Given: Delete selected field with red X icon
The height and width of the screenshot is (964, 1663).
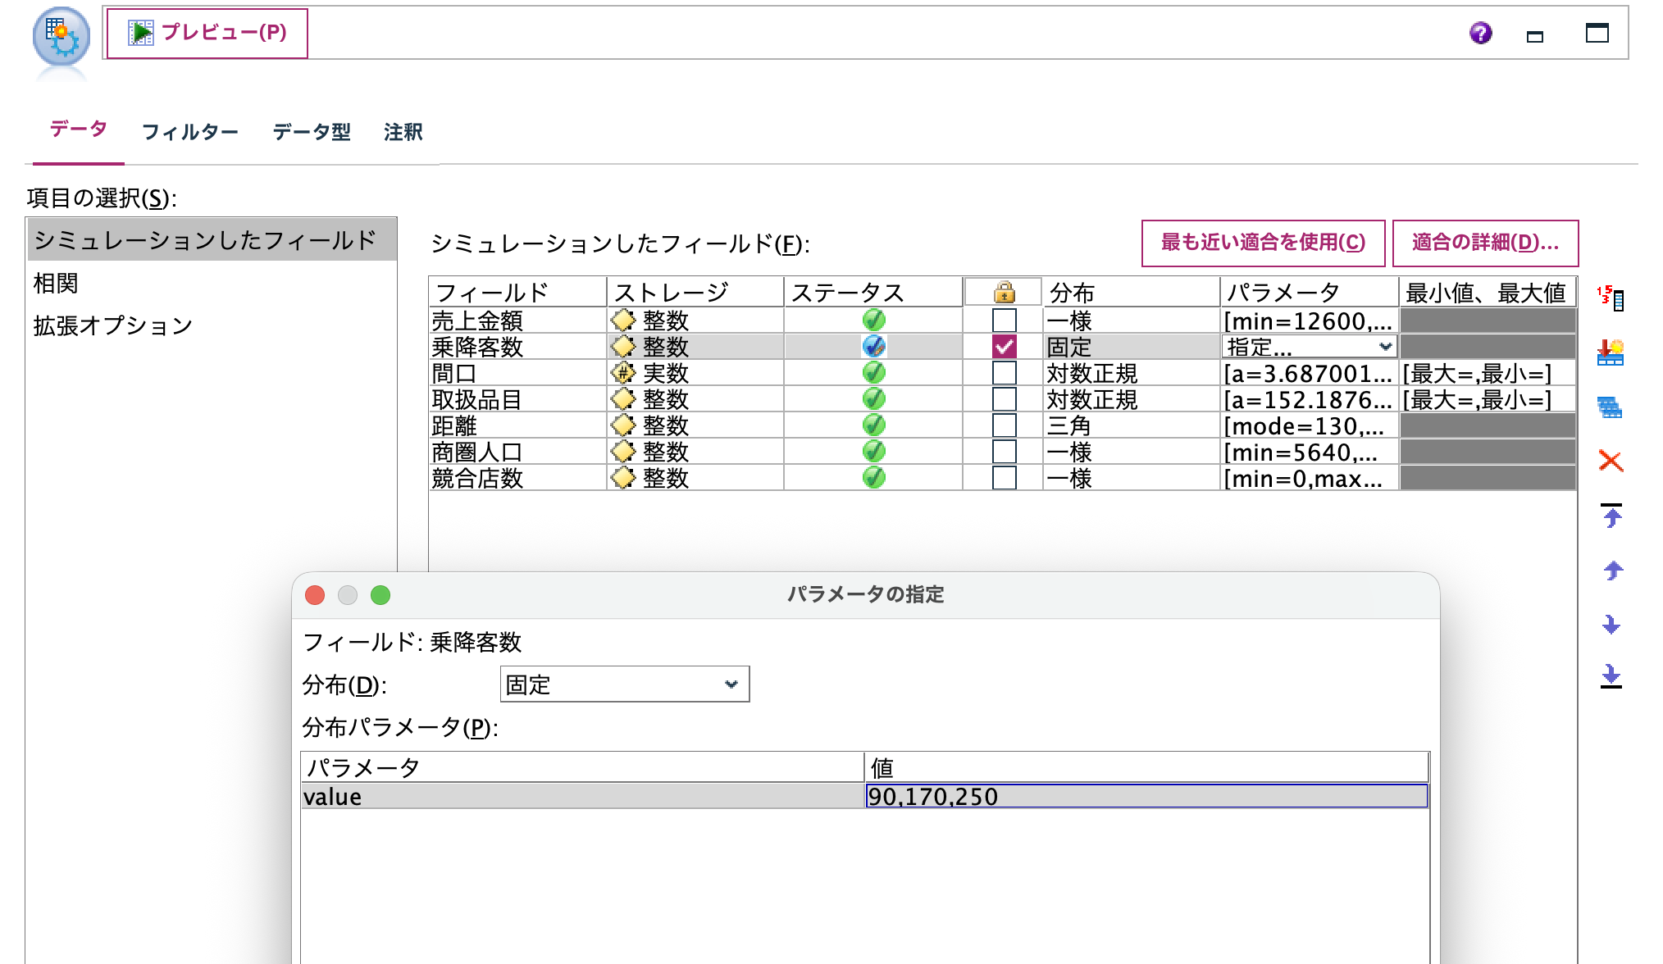Looking at the screenshot, I should tap(1610, 462).
